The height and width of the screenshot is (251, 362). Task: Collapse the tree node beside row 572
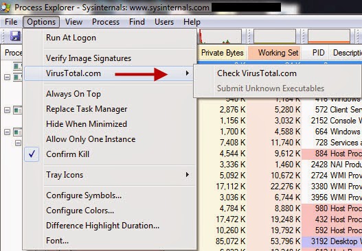[x=8, y=110]
